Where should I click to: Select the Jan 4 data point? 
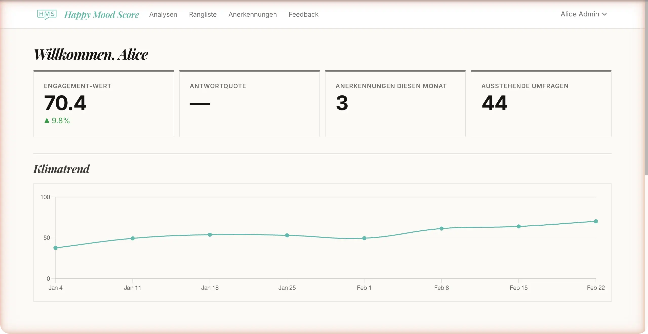click(55, 248)
